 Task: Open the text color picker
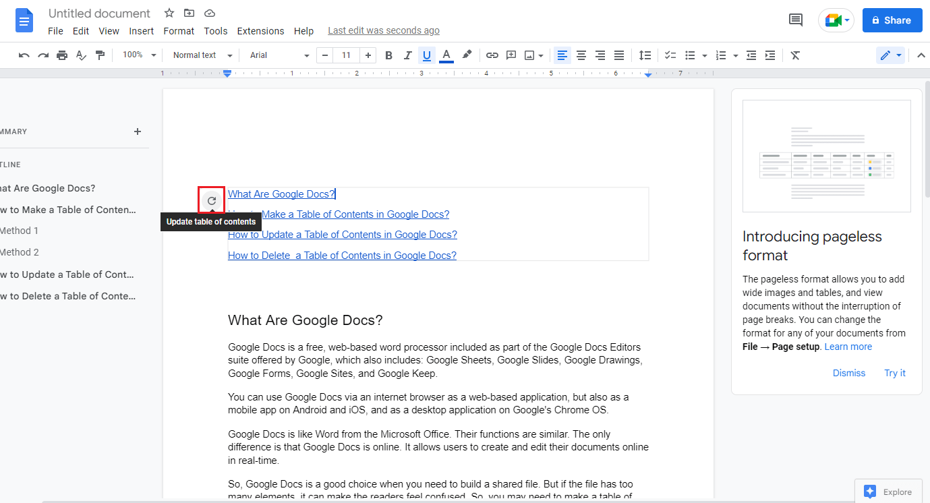pyautogui.click(x=446, y=55)
